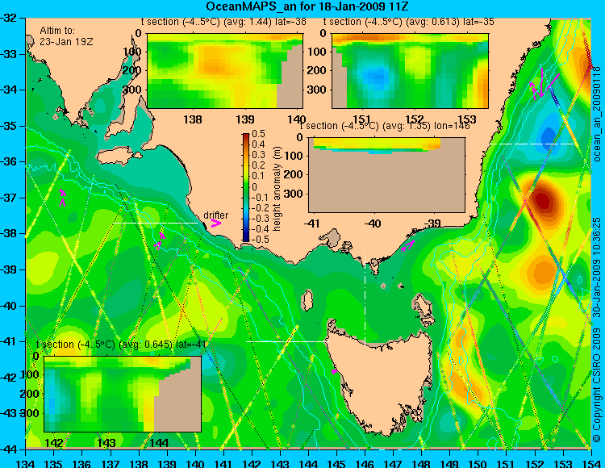Click the height anomaly color bar
Screen dimensions: 605x468
click(x=246, y=187)
